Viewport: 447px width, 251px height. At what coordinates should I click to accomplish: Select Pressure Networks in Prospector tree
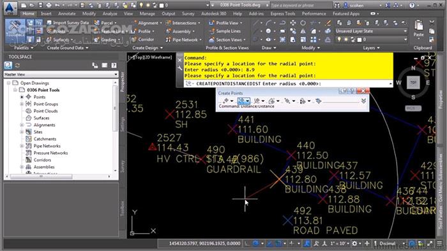[x=50, y=153]
